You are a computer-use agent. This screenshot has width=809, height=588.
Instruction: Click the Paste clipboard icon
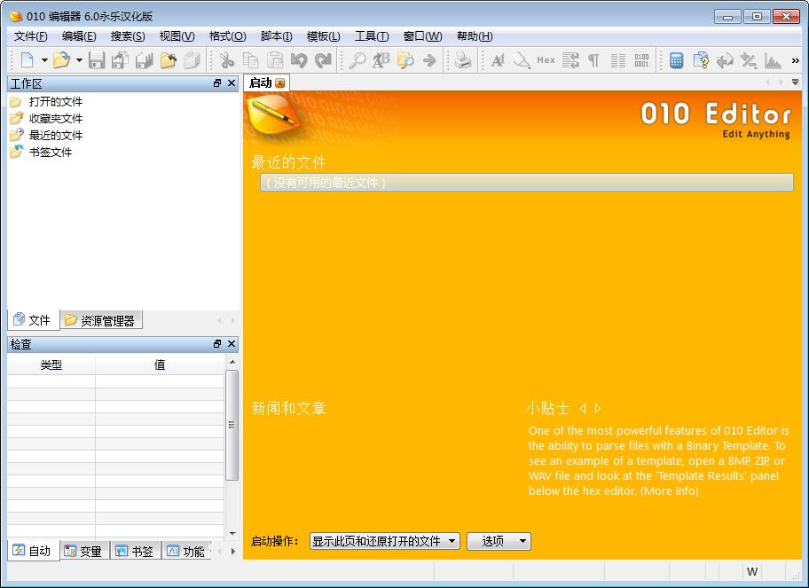coord(275,60)
